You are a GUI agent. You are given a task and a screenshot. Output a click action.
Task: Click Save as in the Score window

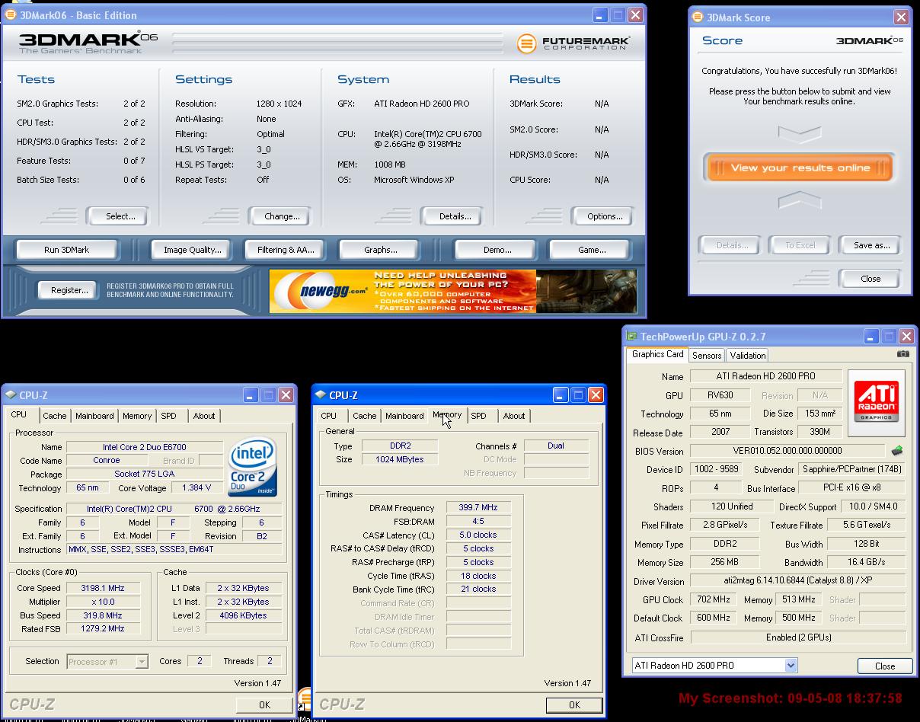point(871,245)
